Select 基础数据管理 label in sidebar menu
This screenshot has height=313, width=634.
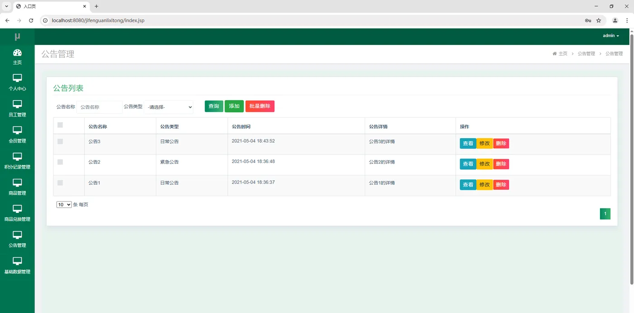[17, 272]
